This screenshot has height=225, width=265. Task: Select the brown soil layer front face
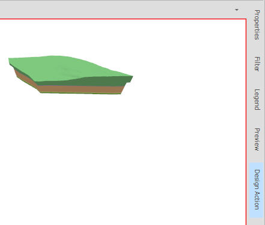point(80,89)
